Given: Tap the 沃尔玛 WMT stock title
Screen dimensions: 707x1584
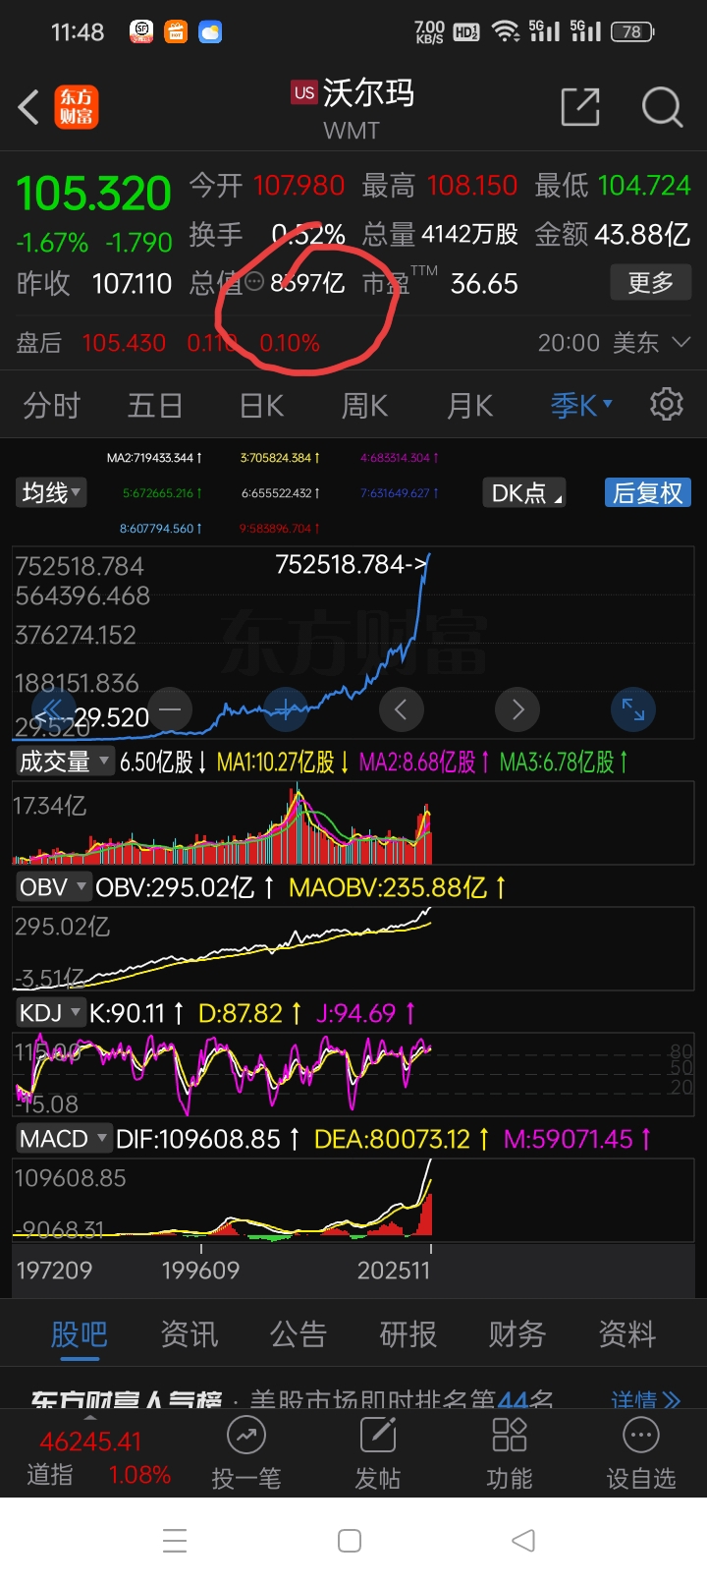Looking at the screenshot, I should [x=352, y=108].
